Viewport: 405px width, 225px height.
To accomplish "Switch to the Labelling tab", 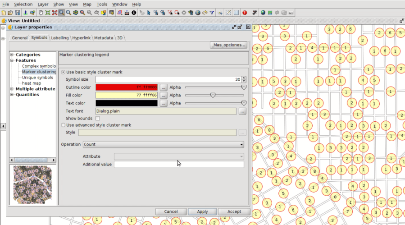I will point(59,38).
